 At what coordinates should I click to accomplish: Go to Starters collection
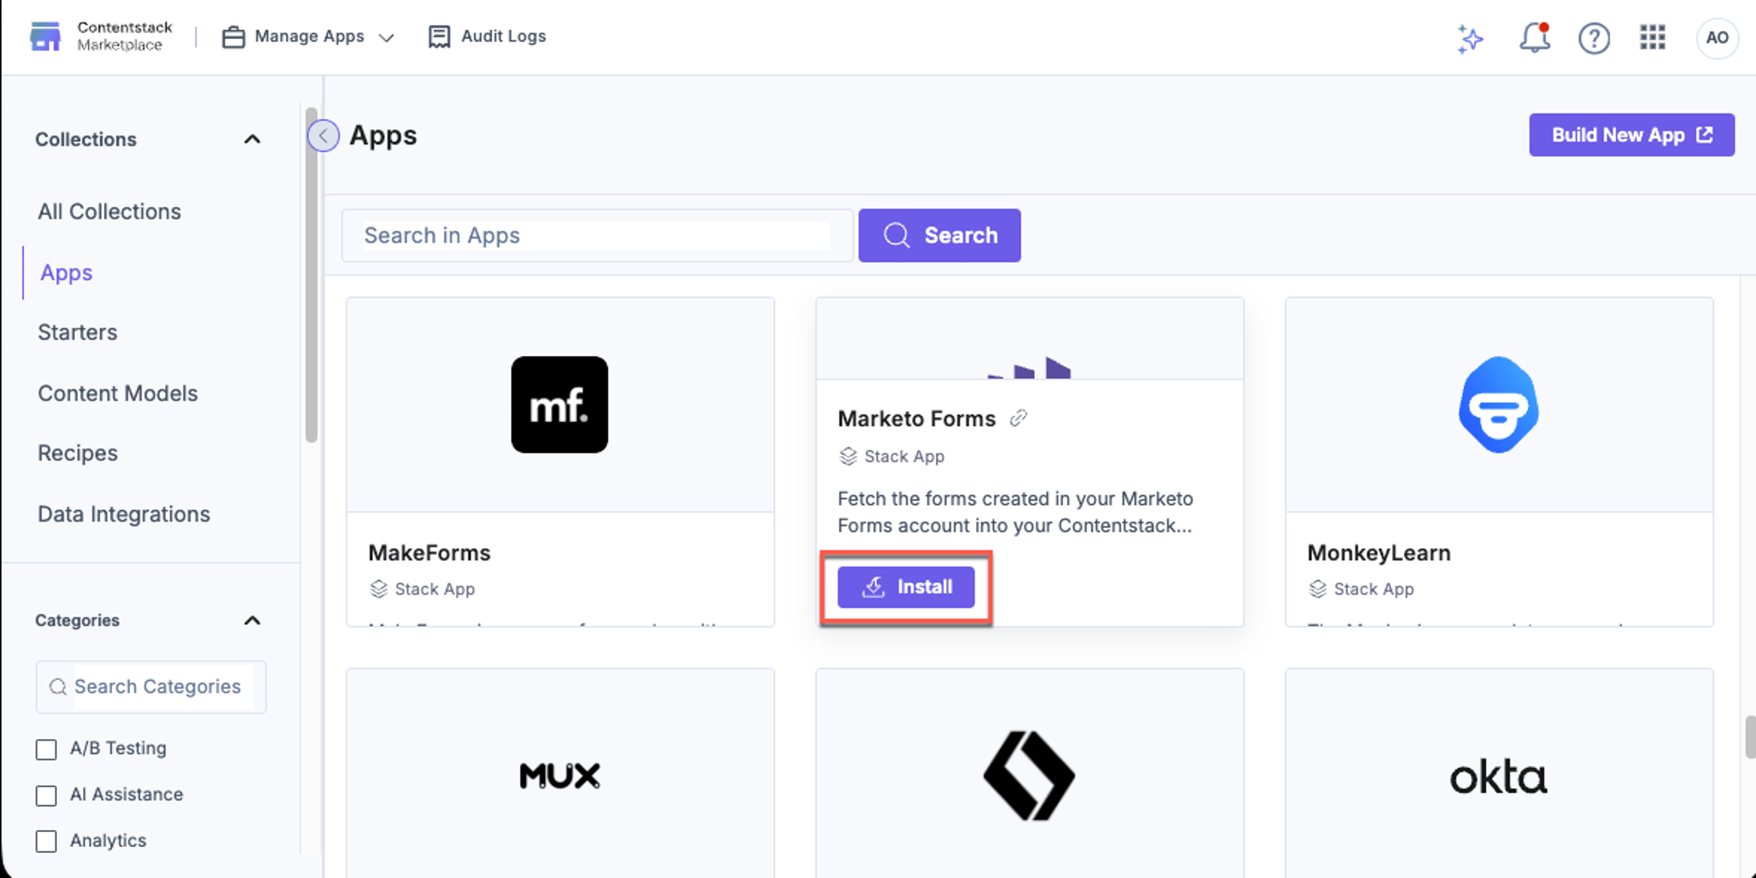click(77, 332)
